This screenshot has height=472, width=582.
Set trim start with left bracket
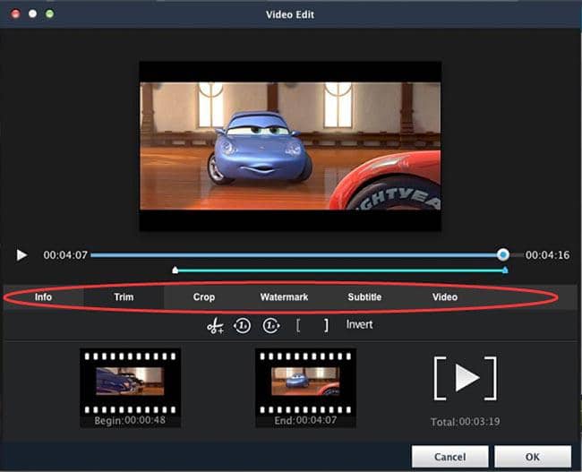coord(298,326)
